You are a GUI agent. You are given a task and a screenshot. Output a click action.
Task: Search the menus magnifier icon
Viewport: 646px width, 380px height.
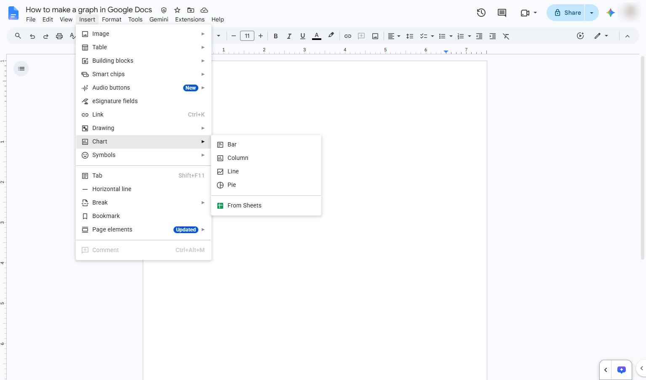click(x=18, y=36)
